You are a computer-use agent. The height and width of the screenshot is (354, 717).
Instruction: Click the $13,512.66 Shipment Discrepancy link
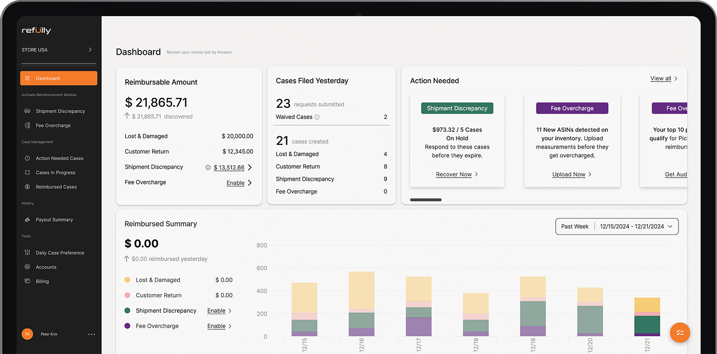tap(229, 167)
